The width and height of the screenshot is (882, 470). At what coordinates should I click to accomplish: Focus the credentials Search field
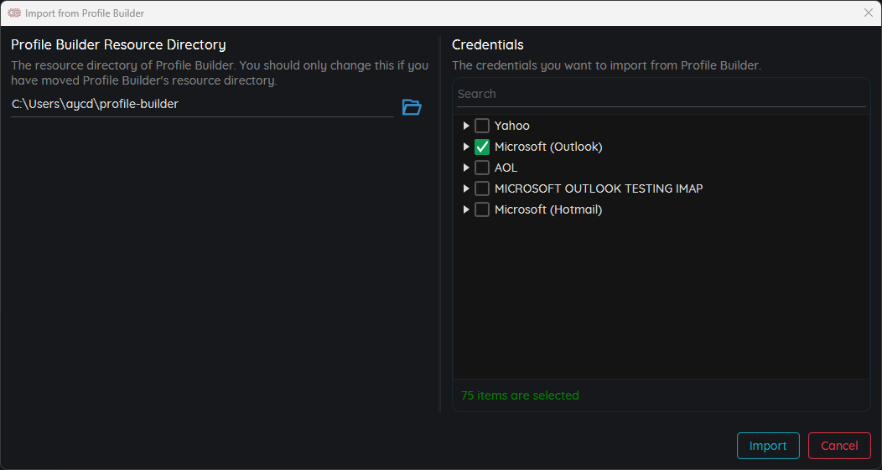661,95
